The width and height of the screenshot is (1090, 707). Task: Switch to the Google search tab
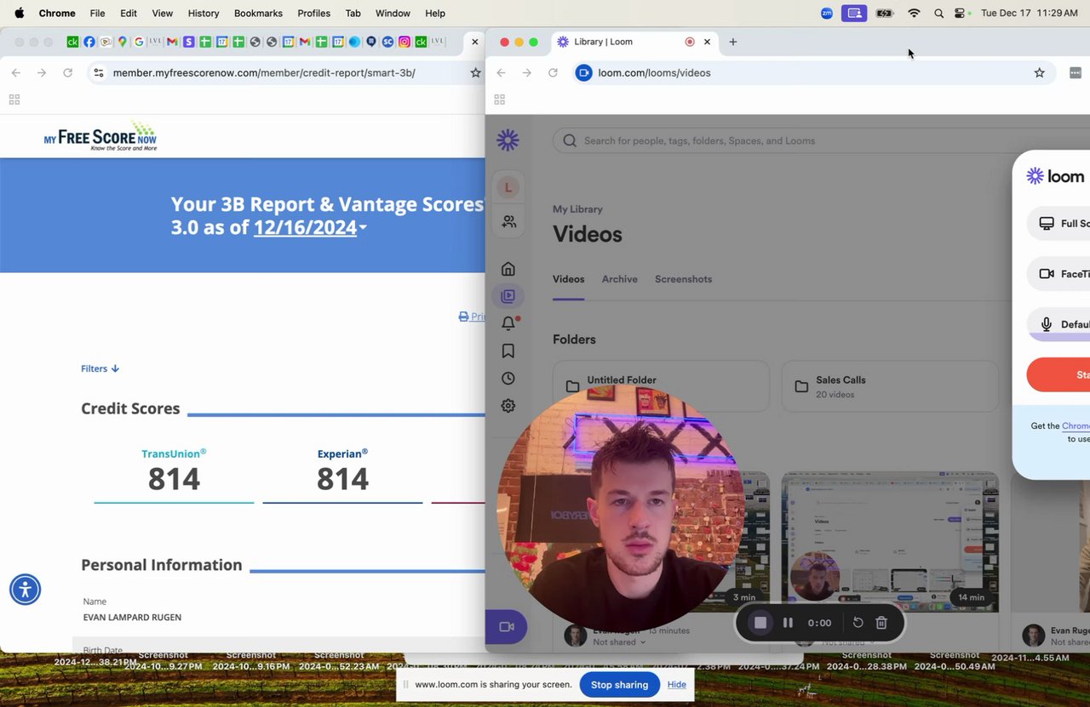pos(139,42)
